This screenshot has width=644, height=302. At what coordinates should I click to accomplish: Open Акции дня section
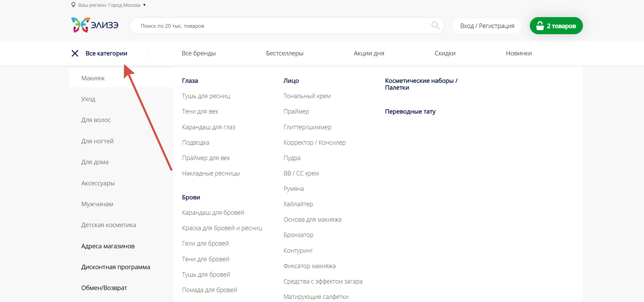click(369, 53)
